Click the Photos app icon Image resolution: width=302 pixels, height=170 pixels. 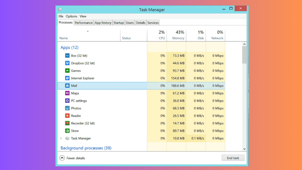[x=67, y=108]
